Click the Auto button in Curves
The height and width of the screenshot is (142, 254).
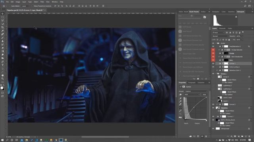(x=204, y=95)
